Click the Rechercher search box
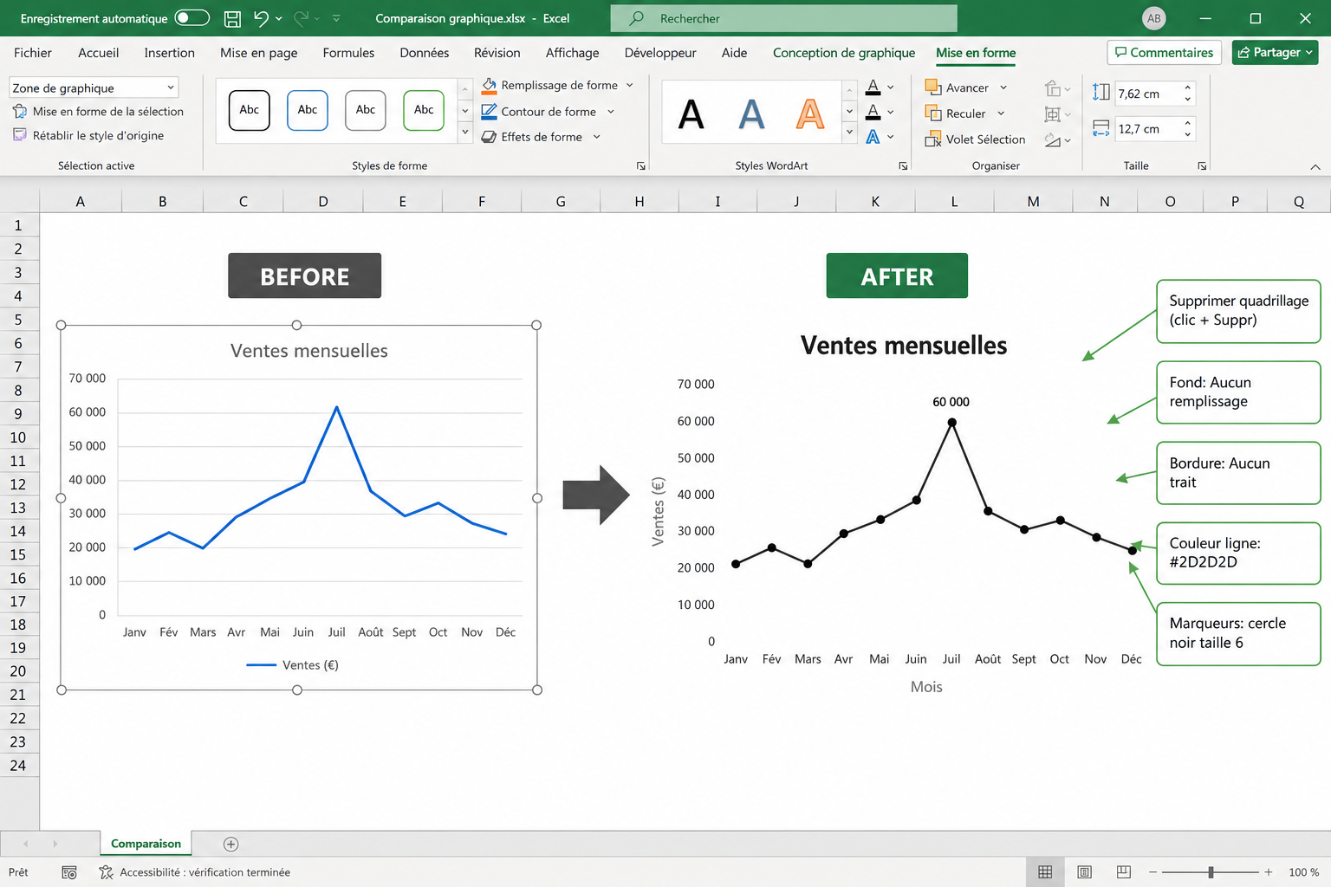 click(x=783, y=18)
